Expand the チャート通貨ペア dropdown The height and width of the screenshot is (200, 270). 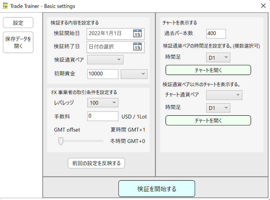[x=224, y=95]
